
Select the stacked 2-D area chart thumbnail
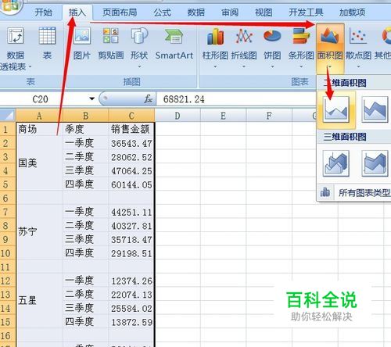tap(375, 109)
